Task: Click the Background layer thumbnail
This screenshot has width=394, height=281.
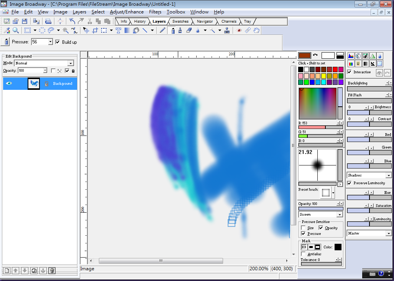Action: [x=34, y=84]
